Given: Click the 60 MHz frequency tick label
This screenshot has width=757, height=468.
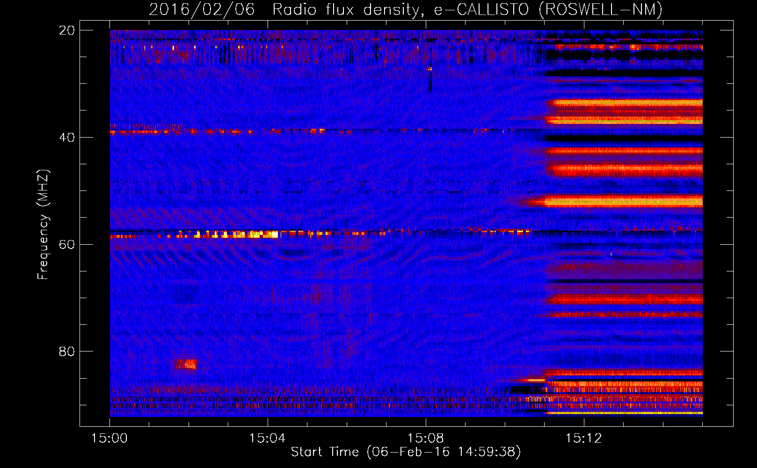Looking at the screenshot, I should click(x=67, y=245).
